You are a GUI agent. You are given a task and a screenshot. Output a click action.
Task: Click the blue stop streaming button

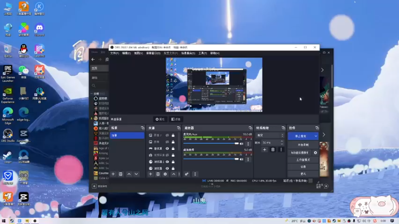coord(301,136)
